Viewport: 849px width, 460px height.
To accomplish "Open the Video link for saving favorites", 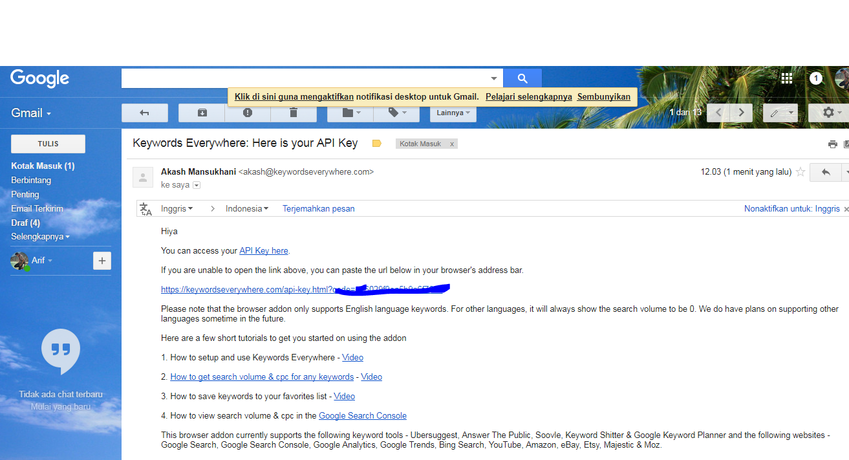I will (345, 396).
